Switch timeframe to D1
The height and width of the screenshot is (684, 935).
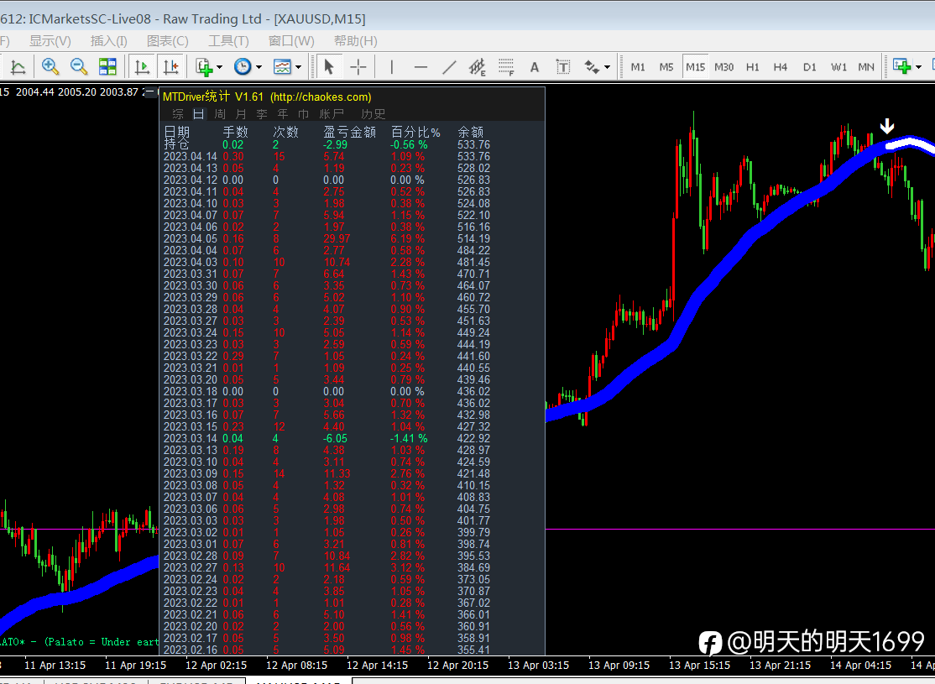(x=809, y=67)
